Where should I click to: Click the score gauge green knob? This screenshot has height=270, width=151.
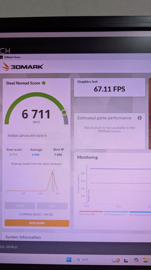[x=64, y=112]
